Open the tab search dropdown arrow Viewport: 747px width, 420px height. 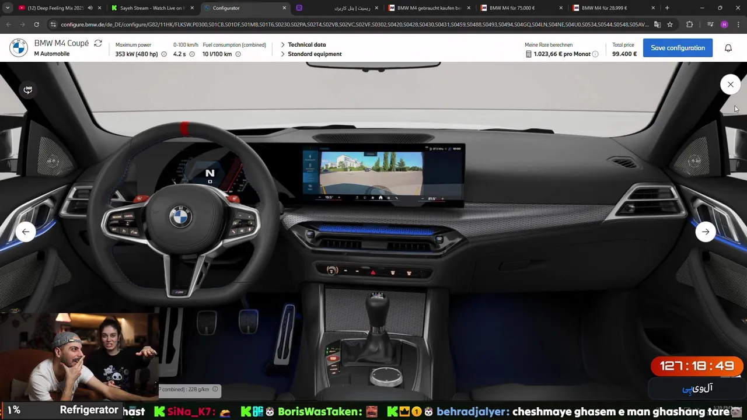[x=8, y=8]
